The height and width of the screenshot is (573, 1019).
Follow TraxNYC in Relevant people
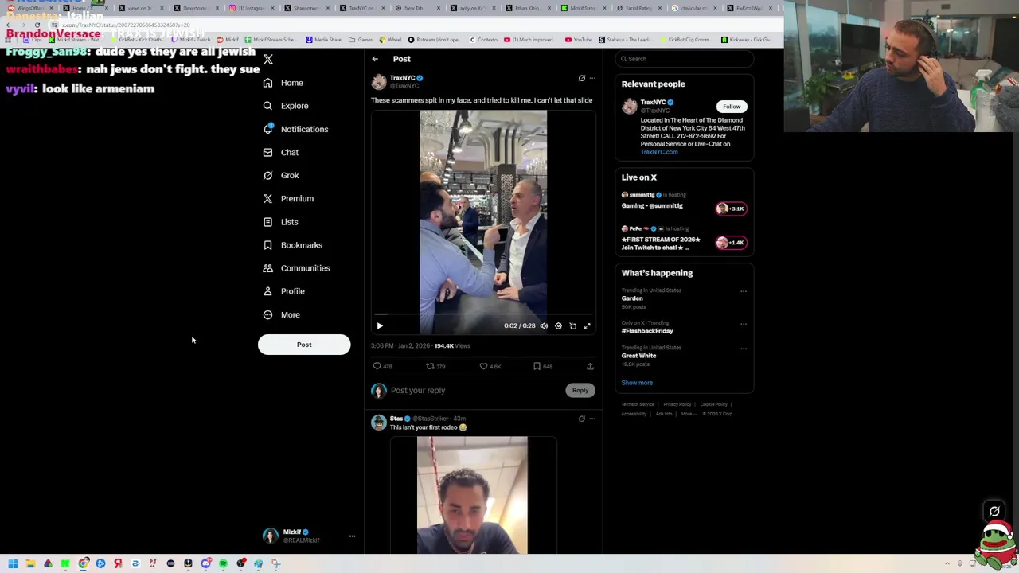coord(732,107)
